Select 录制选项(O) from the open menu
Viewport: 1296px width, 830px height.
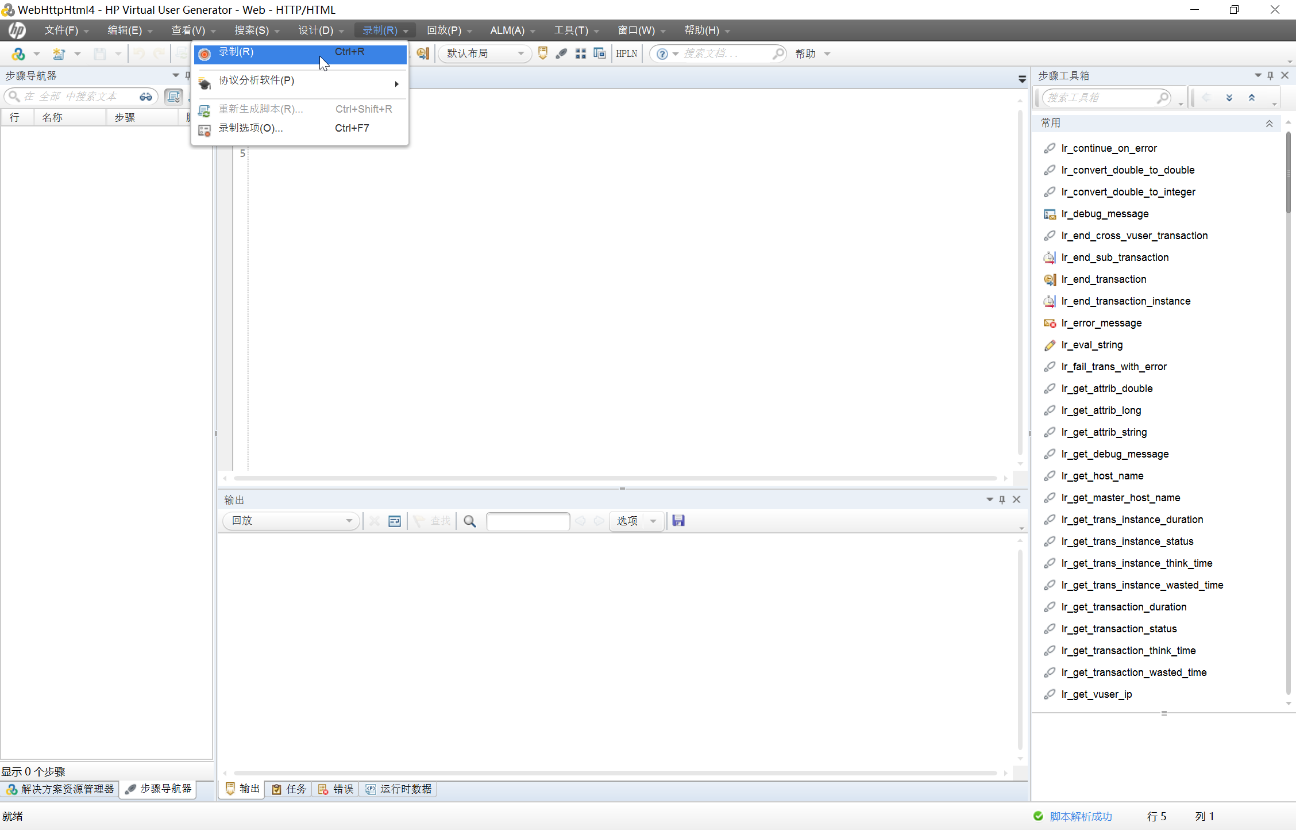click(250, 128)
